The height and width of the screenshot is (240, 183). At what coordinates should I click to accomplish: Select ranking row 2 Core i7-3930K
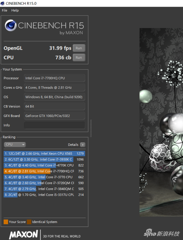pos(44,159)
